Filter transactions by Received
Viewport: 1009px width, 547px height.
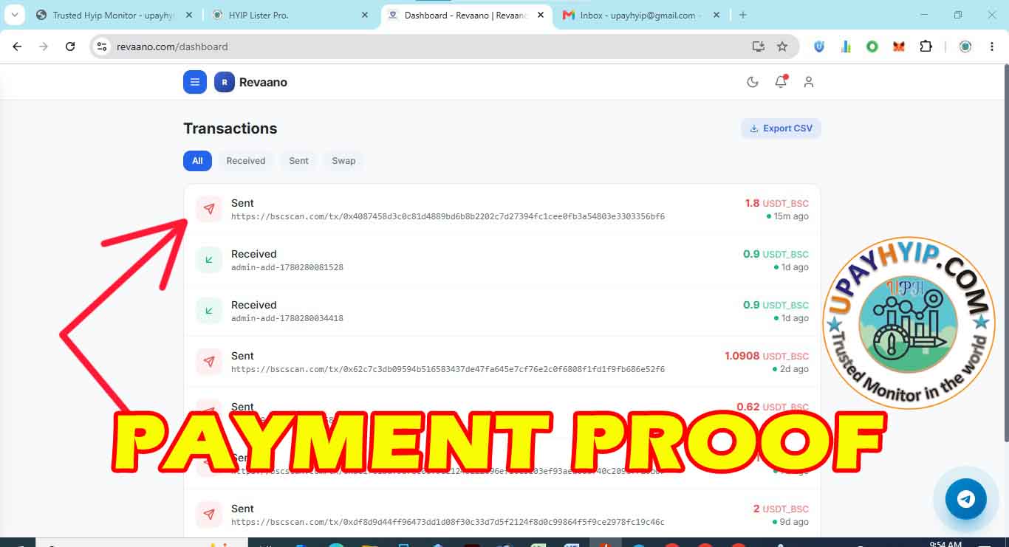click(246, 161)
